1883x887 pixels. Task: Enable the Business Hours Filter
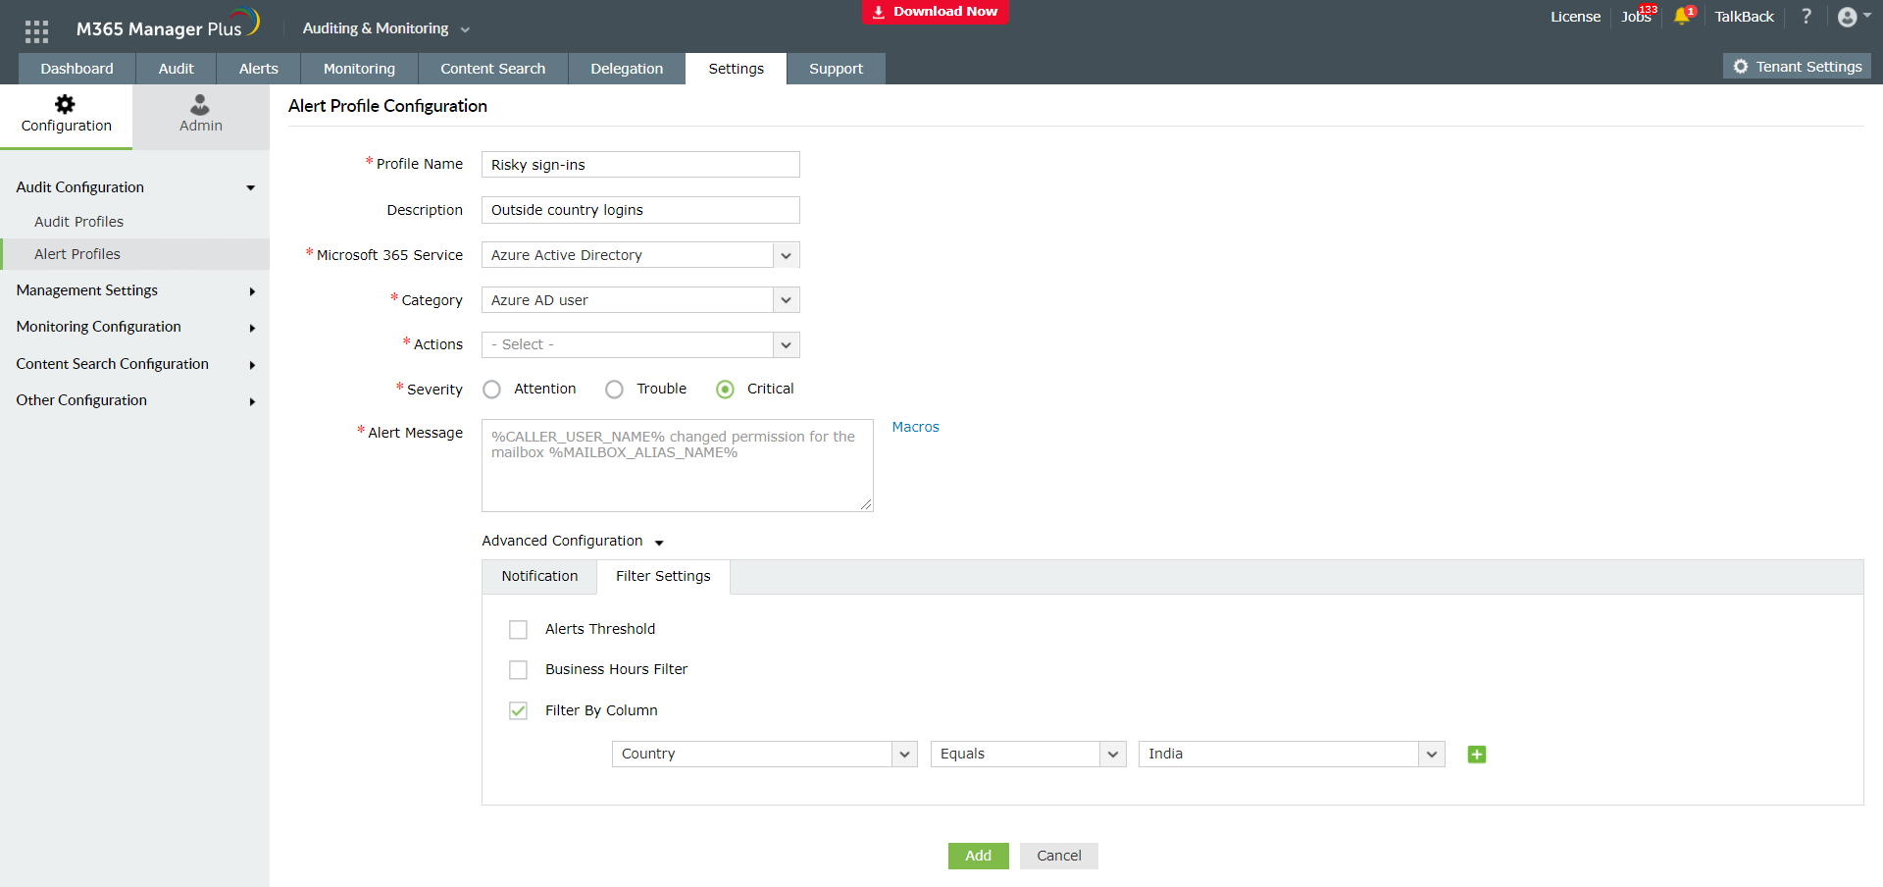click(x=518, y=669)
